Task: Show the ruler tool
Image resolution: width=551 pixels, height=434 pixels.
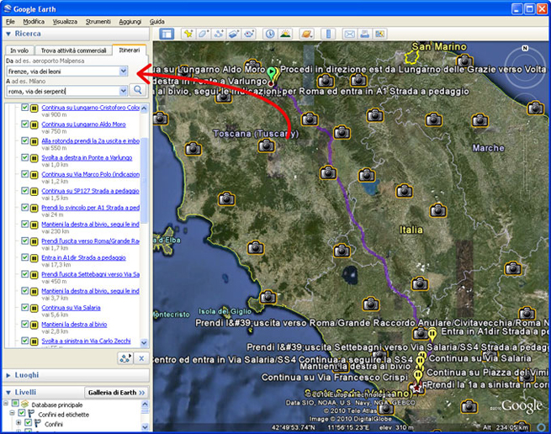Action: point(328,34)
